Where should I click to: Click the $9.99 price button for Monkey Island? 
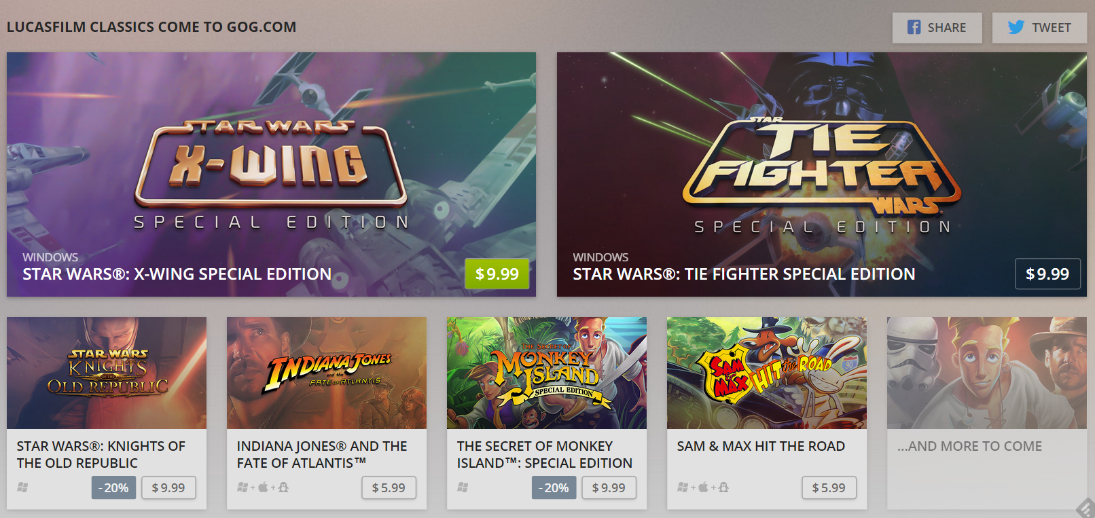point(609,487)
